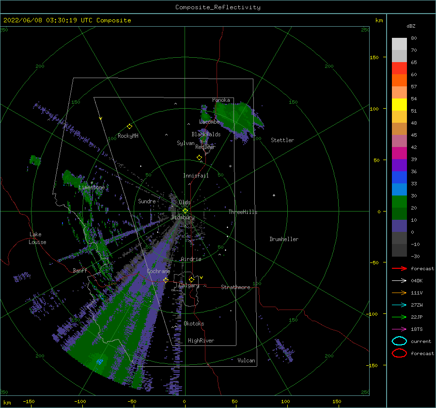The width and height of the screenshot is (436, 408).
Task: Click the yellow diamond marker below RedDeer
Action: (x=199, y=158)
